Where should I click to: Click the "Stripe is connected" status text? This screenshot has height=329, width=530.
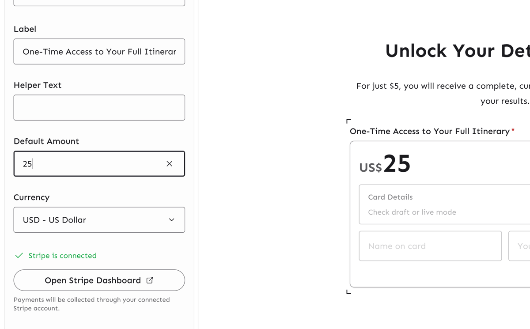point(62,256)
